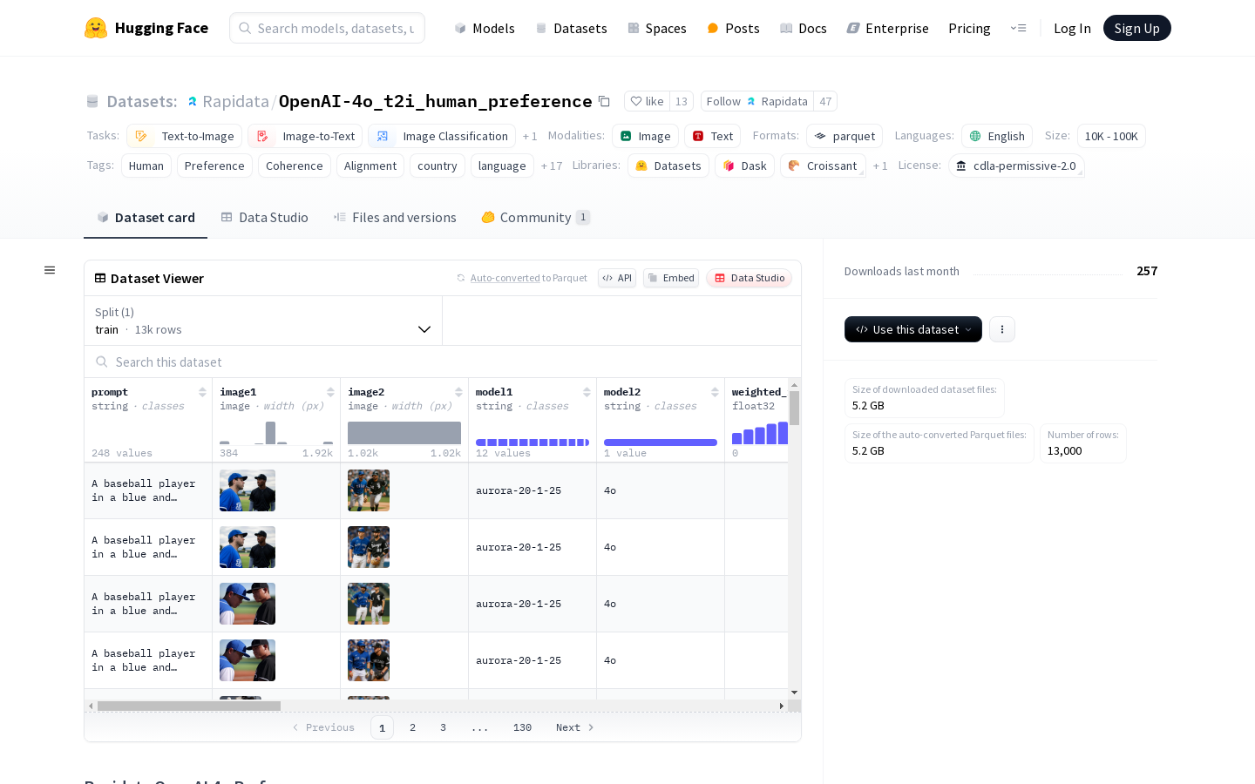Screen dimensions: 1255x784
Task: Go to Next page of rows
Action: [x=575, y=727]
